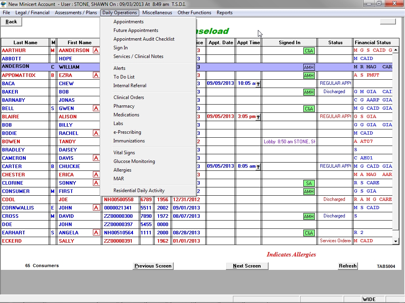The height and width of the screenshot is (303, 405).
Task: Open the Miscellaneous menu
Action: point(157,13)
